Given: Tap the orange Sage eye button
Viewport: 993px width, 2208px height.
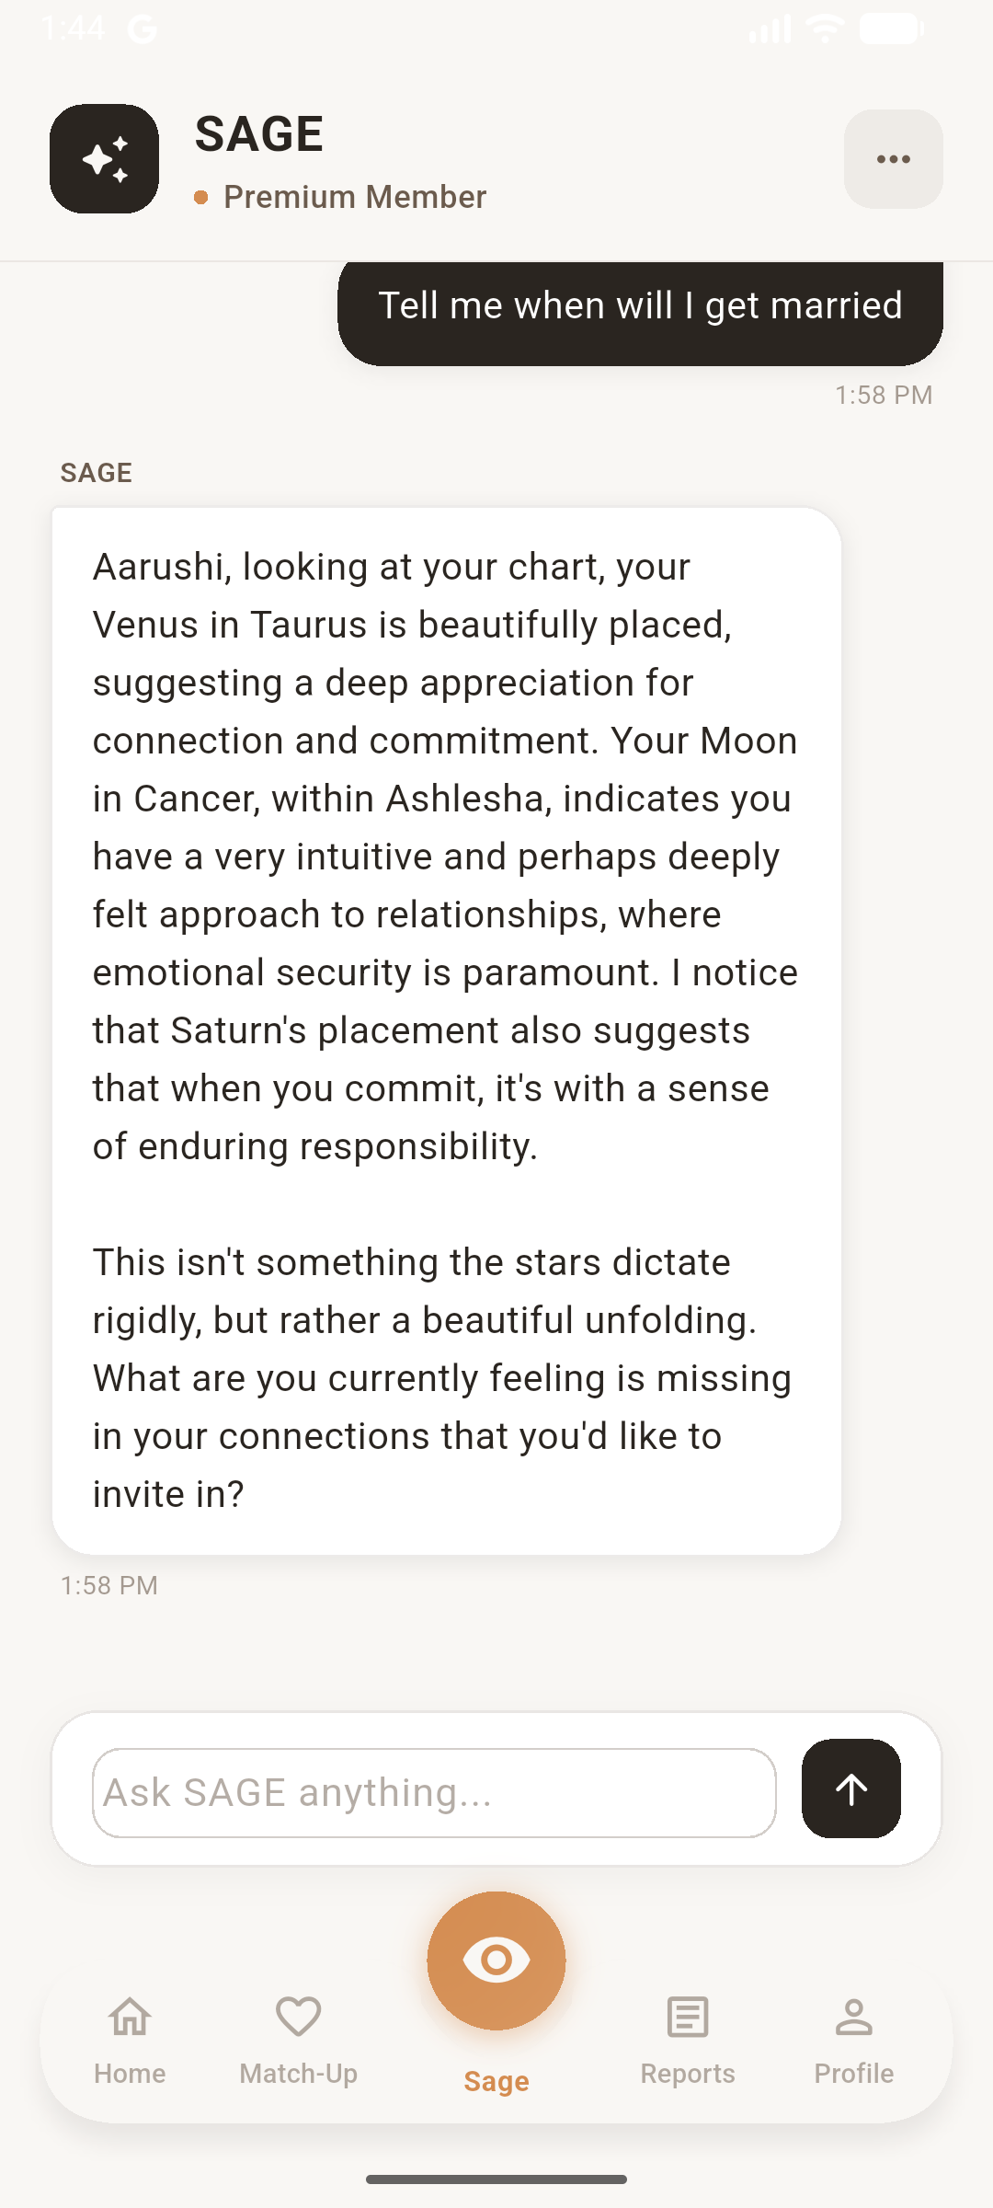Looking at the screenshot, I should (496, 1961).
